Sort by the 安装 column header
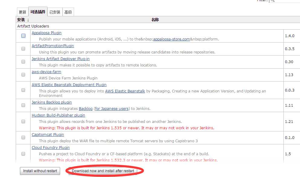Image resolution: width=300 pixels, height=177 pixels. click(23, 20)
